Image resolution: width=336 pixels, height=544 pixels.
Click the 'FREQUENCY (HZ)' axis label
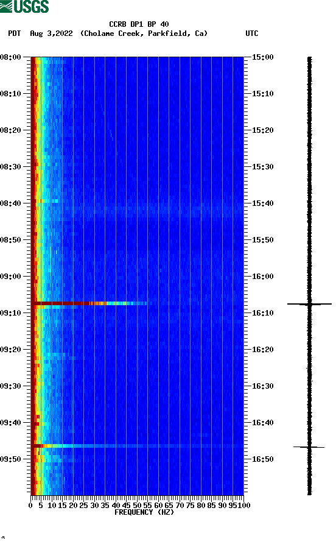[144, 512]
